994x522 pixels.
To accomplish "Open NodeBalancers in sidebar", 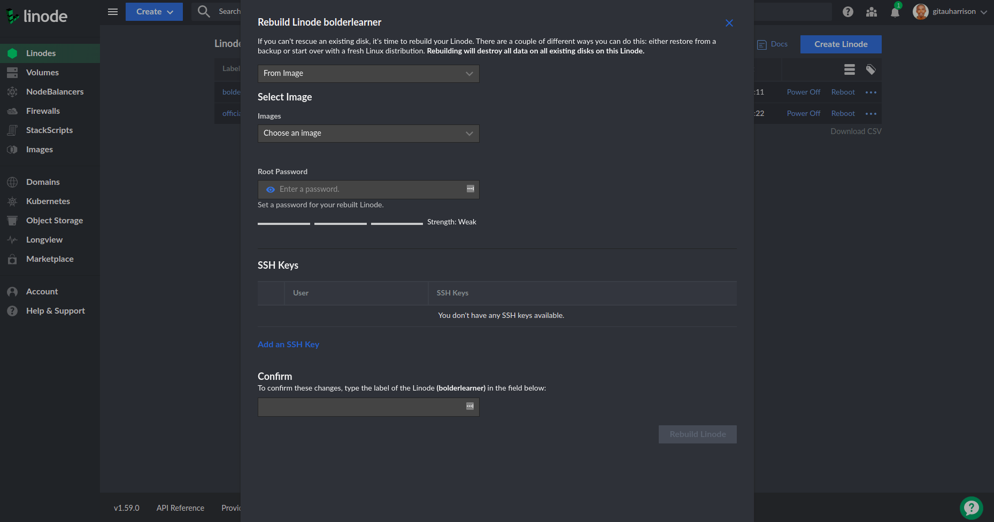I will [x=50, y=92].
